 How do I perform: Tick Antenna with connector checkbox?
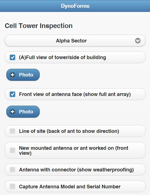(x=12, y=170)
